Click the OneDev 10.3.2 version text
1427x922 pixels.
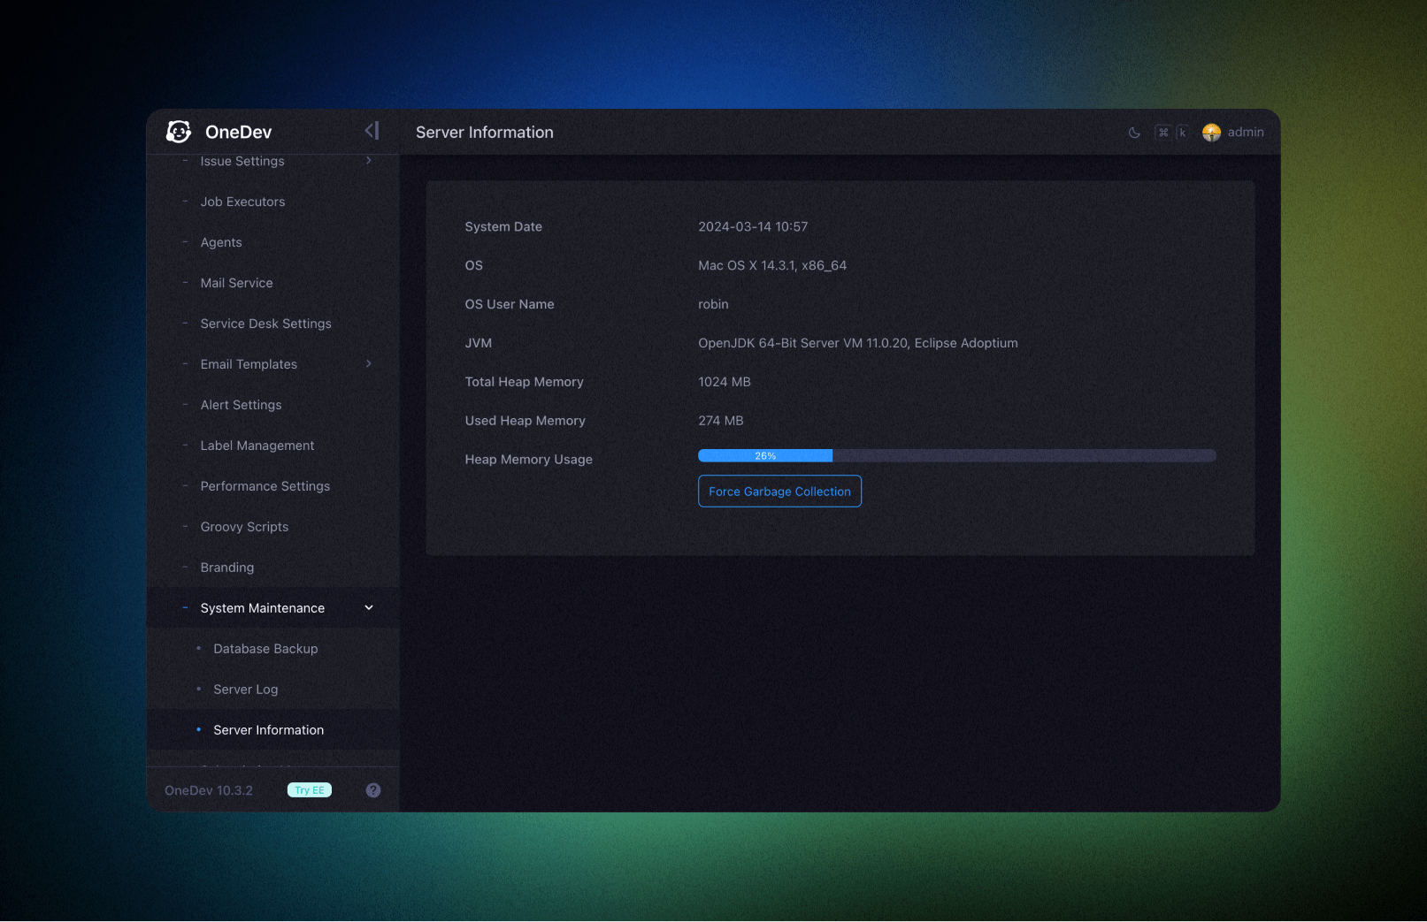(x=209, y=790)
